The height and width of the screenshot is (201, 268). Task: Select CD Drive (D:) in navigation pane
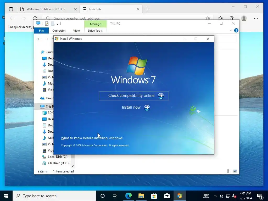56,163
